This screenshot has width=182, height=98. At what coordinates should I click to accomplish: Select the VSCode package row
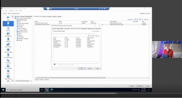76,43
